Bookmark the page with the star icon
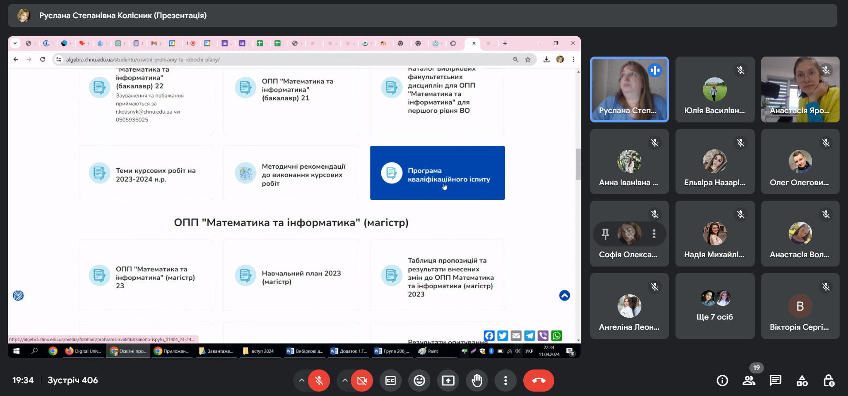The height and width of the screenshot is (396, 848). point(528,59)
